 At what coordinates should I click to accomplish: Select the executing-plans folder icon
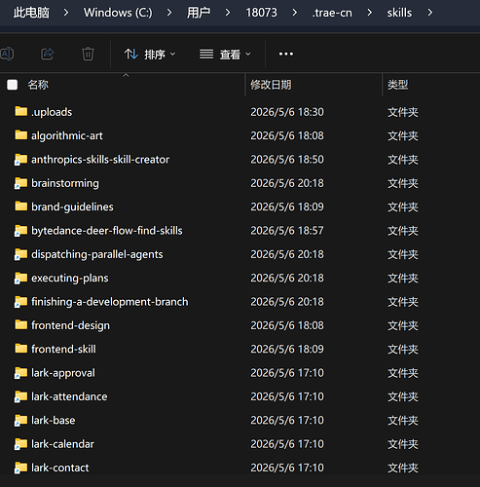click(x=21, y=278)
